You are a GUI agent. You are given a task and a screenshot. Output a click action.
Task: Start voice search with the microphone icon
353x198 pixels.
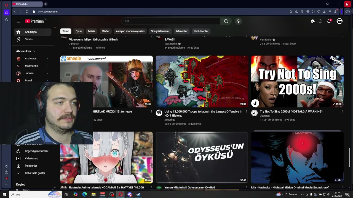238,21
